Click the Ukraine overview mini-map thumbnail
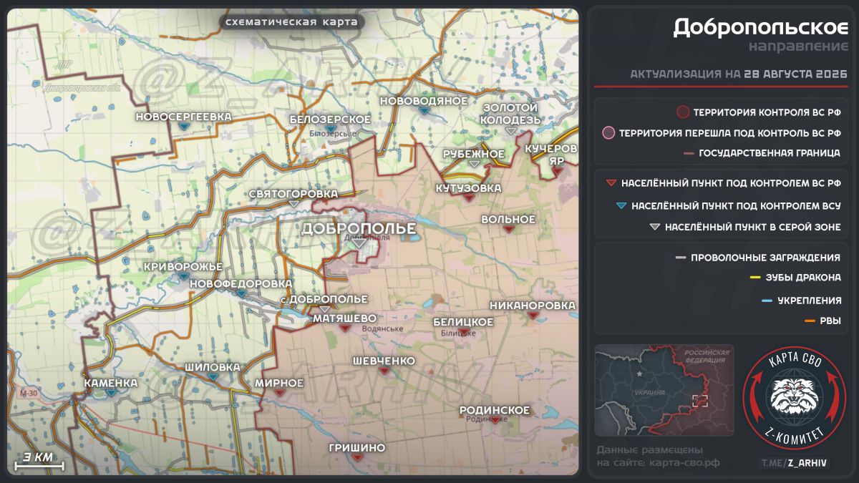 (x=664, y=390)
